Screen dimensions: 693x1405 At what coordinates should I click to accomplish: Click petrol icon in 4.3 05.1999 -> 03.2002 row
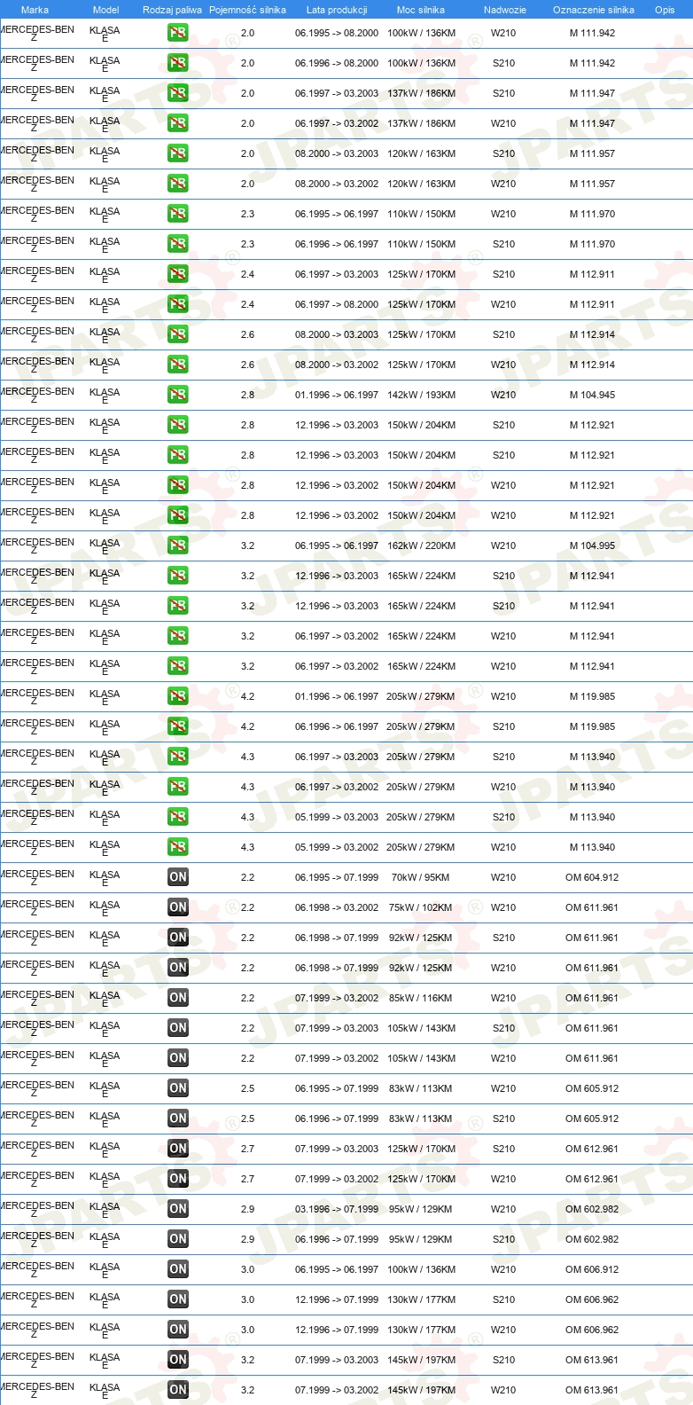[x=178, y=847]
